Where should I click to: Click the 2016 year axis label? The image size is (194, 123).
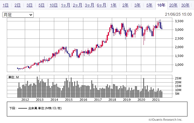(x=83, y=100)
